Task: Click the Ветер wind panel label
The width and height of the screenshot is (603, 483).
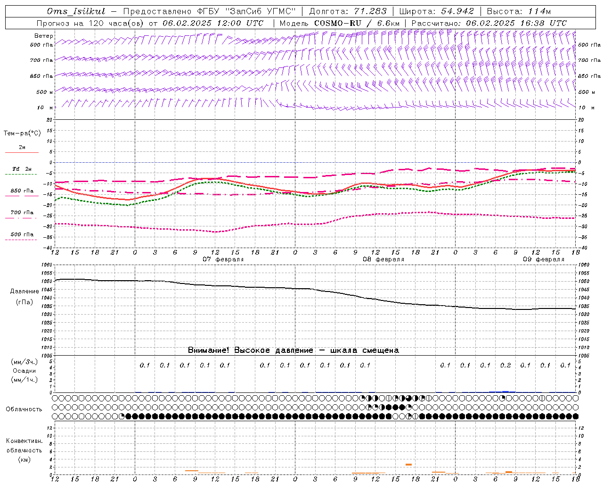Action: click(x=44, y=36)
